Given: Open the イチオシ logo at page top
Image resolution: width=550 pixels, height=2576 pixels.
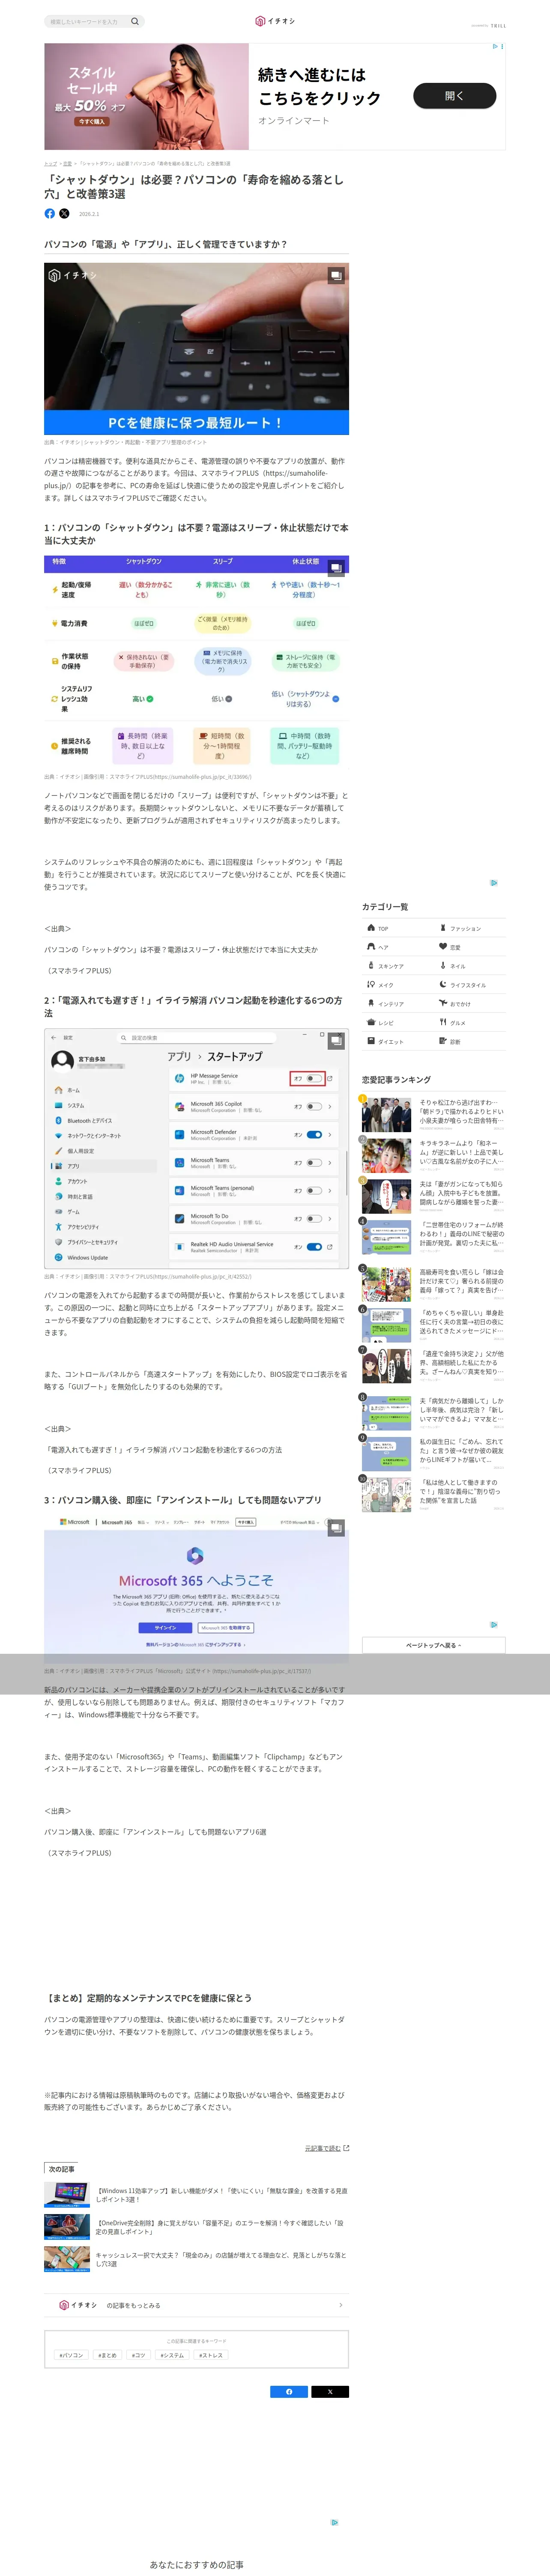Looking at the screenshot, I should 275,21.
